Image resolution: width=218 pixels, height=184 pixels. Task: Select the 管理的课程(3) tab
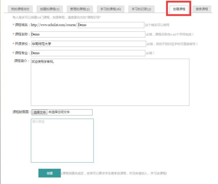tap(80, 9)
